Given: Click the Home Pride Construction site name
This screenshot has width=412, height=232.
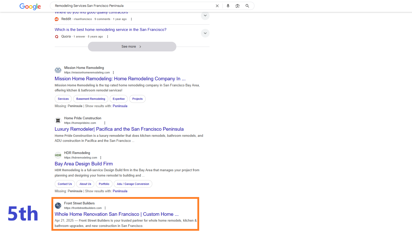Looking at the screenshot, I should pos(83,118).
